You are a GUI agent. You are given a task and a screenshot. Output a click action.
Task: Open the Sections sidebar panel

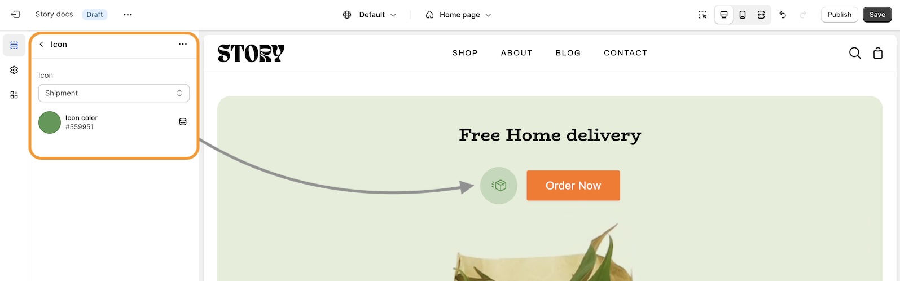point(14,45)
